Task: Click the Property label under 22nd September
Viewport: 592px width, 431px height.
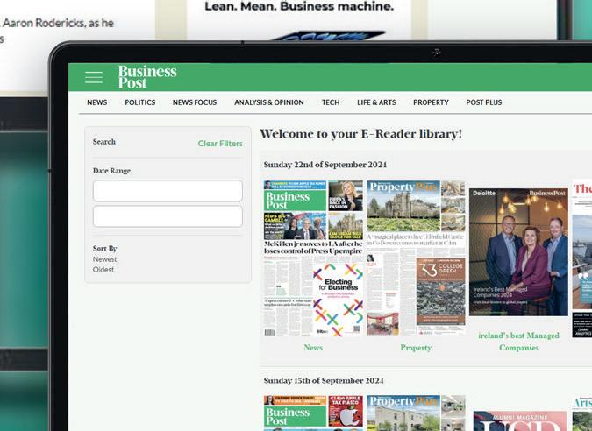Action: pos(416,347)
